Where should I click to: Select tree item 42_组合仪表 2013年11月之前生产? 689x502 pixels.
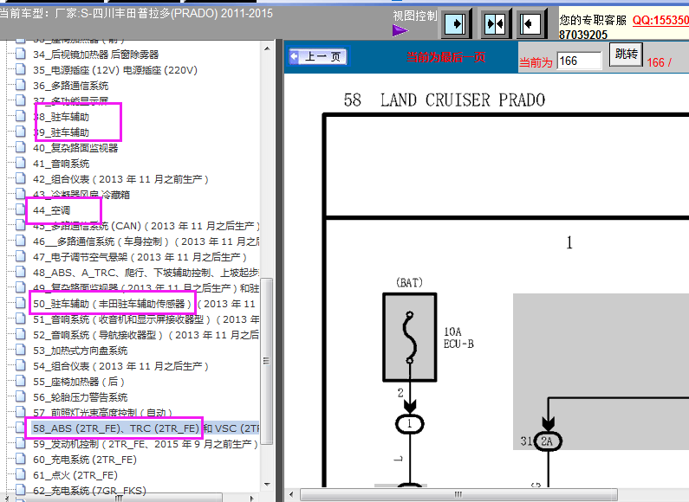120,179
